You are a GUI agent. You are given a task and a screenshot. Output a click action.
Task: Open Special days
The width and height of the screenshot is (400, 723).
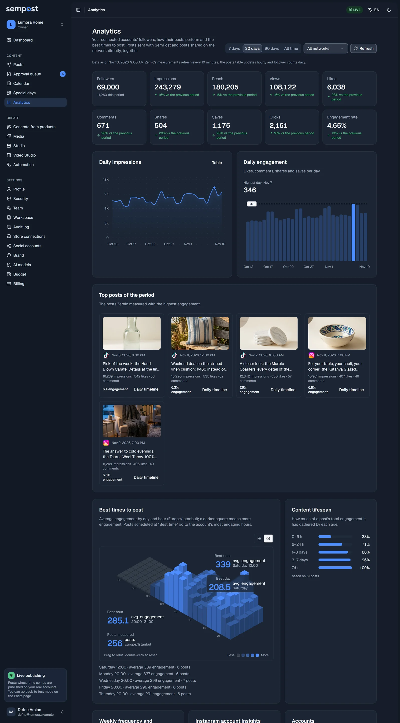[x=35, y=93]
